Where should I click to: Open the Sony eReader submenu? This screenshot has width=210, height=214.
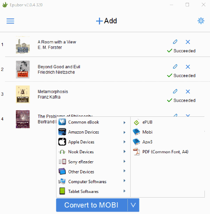93,162
